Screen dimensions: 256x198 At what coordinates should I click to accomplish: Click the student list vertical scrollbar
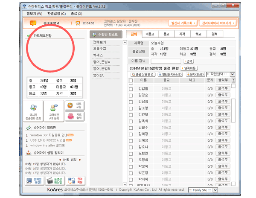tap(233, 128)
